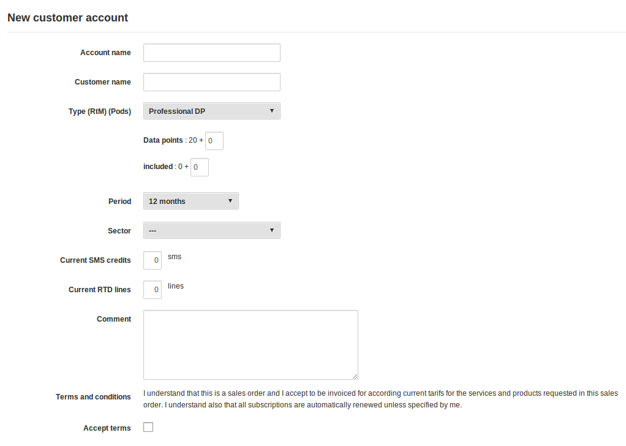Open the Sector dropdown
This screenshot has height=446, width=626.
211,230
